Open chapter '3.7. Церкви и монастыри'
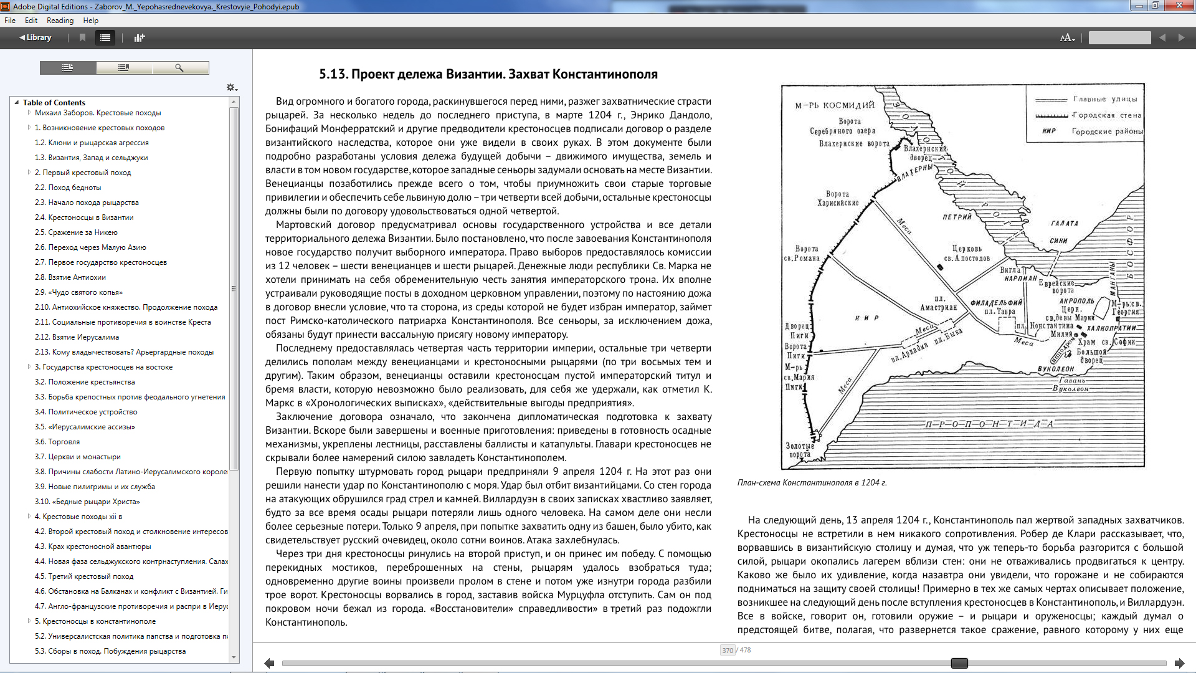The width and height of the screenshot is (1196, 673). point(78,457)
